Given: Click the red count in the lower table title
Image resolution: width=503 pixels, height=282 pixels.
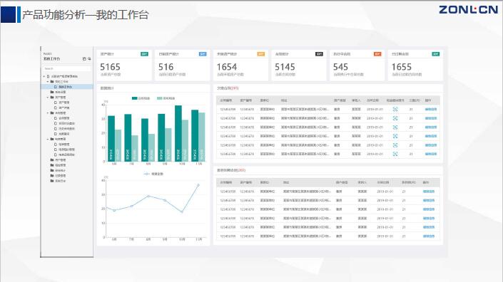Looking at the screenshot, I should (242, 170).
